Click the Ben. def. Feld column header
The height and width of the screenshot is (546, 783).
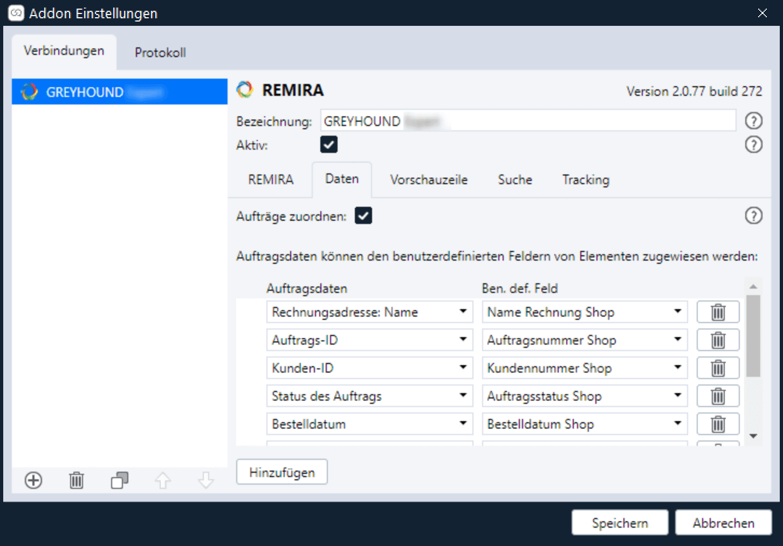click(519, 288)
